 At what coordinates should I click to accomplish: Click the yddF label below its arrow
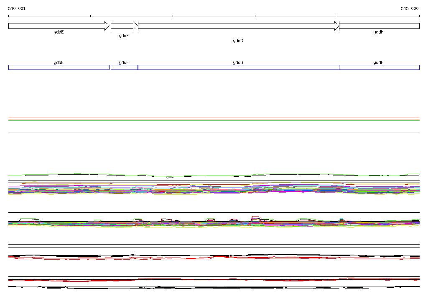(124, 36)
